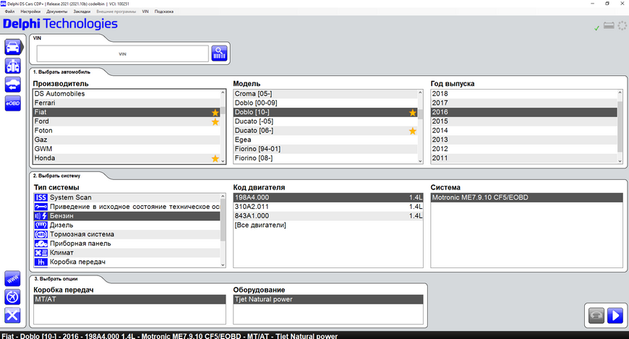Select GWM manufacturer

click(x=127, y=149)
